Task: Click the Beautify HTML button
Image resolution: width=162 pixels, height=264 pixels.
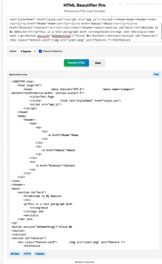Action: pos(76,63)
